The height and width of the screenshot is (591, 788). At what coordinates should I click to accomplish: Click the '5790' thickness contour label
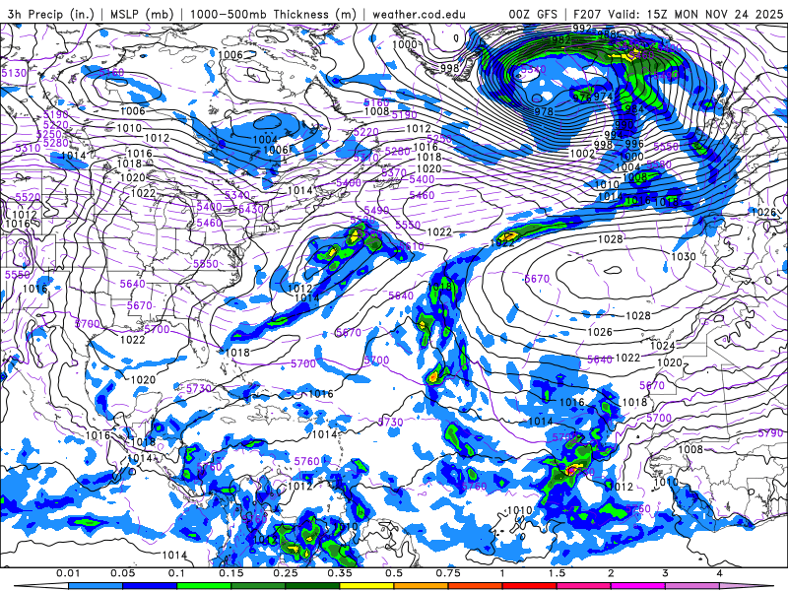(770, 432)
